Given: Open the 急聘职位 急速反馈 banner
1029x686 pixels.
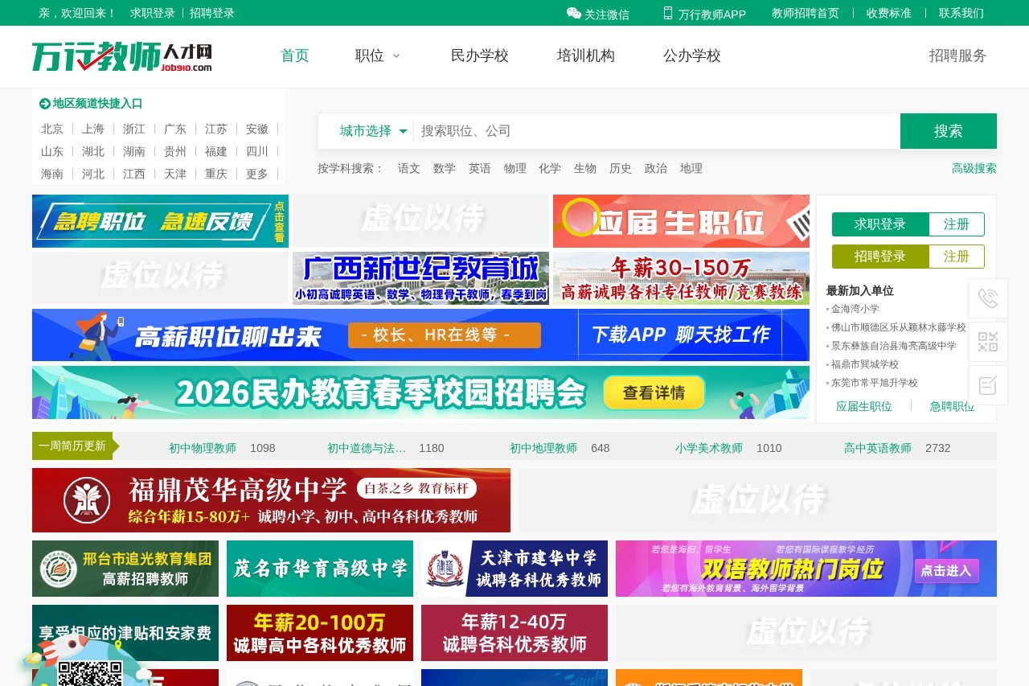Looking at the screenshot, I should (x=160, y=221).
